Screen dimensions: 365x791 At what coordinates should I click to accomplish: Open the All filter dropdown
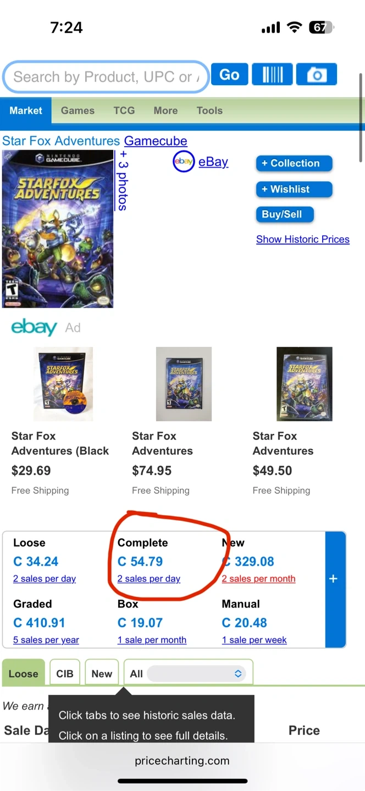[196, 673]
